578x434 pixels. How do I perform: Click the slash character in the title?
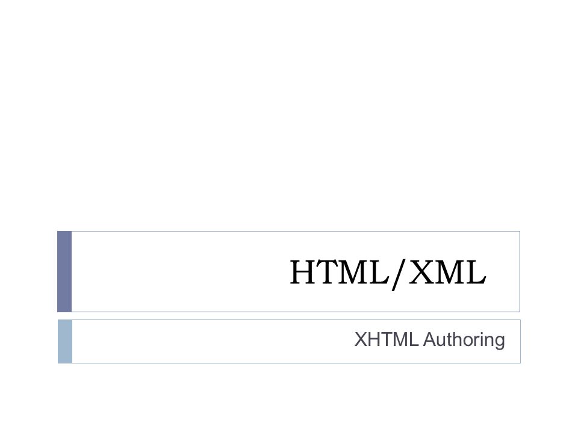(399, 274)
